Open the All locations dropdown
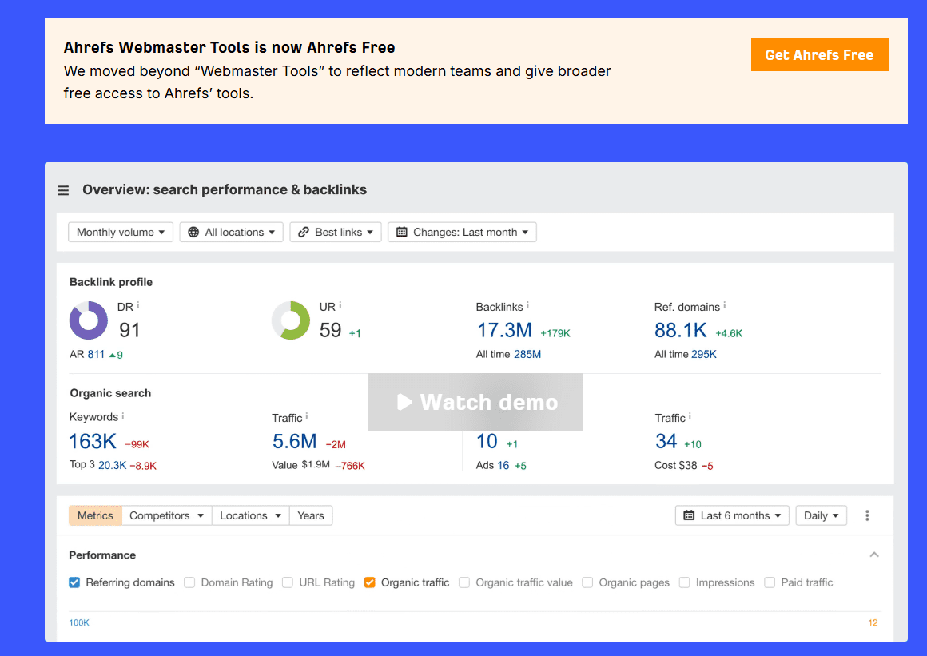927x656 pixels. [x=231, y=233]
